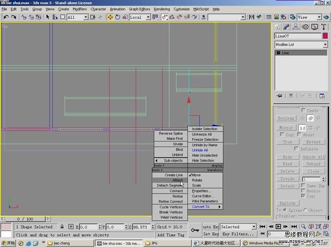
Task: Click the Mirror Selected Objects icon
Action: (x=252, y=17)
